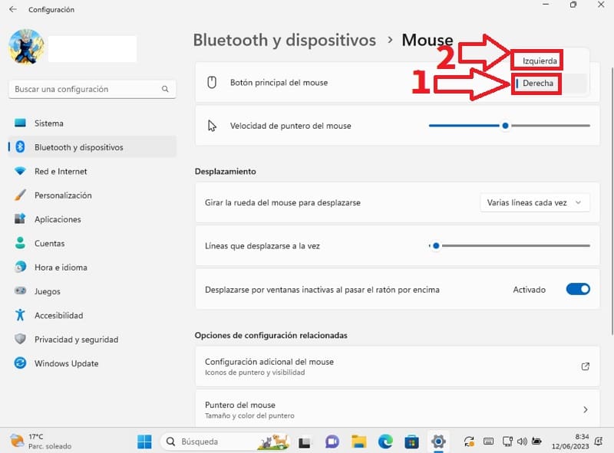Image resolution: width=614 pixels, height=453 pixels.
Task: Launch Microsoft Edge from the taskbar
Action: pos(385,442)
